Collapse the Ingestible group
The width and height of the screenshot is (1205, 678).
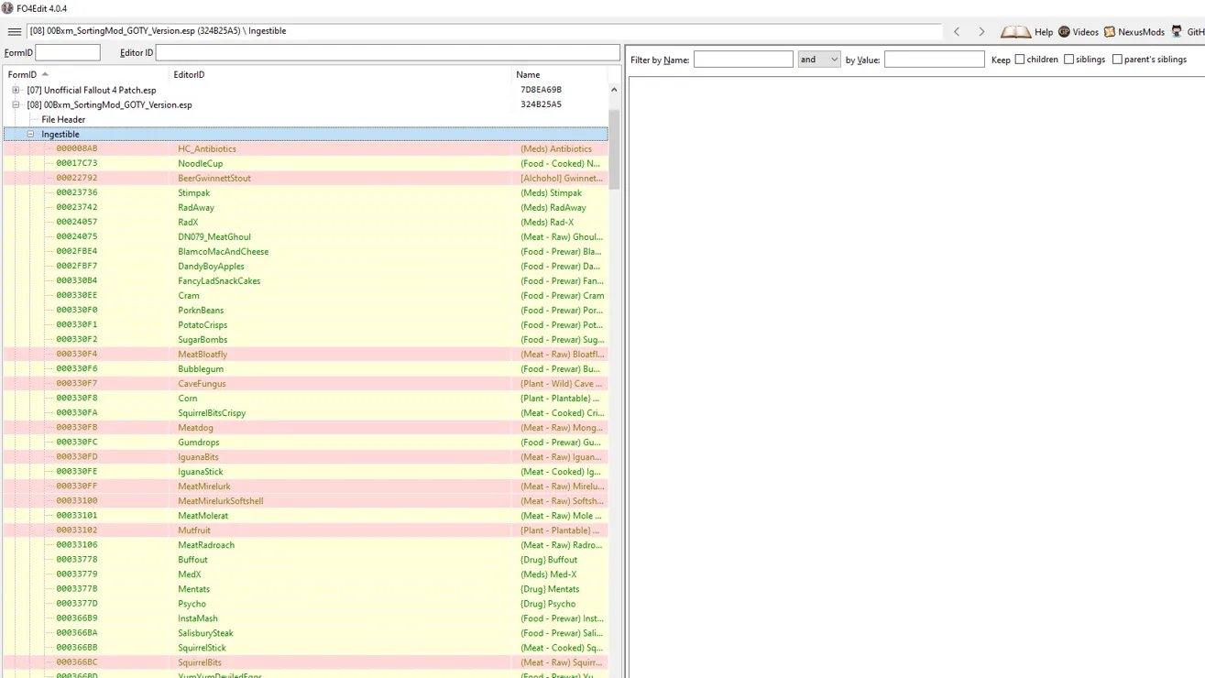30,134
